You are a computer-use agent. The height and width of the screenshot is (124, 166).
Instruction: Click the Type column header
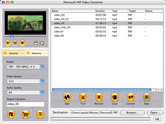[119, 11]
